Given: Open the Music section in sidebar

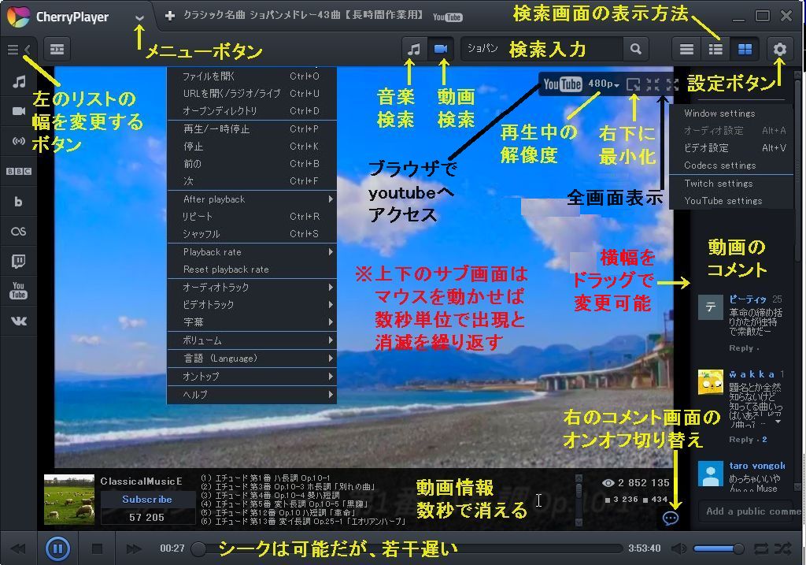Looking at the screenshot, I should [x=19, y=82].
